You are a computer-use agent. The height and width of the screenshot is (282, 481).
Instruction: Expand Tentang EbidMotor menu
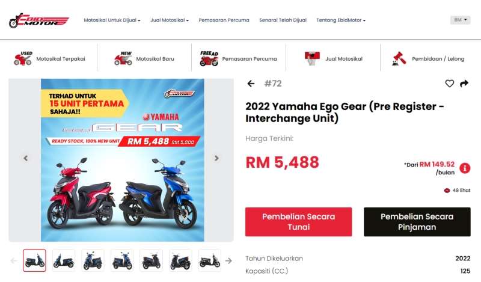tap(341, 20)
